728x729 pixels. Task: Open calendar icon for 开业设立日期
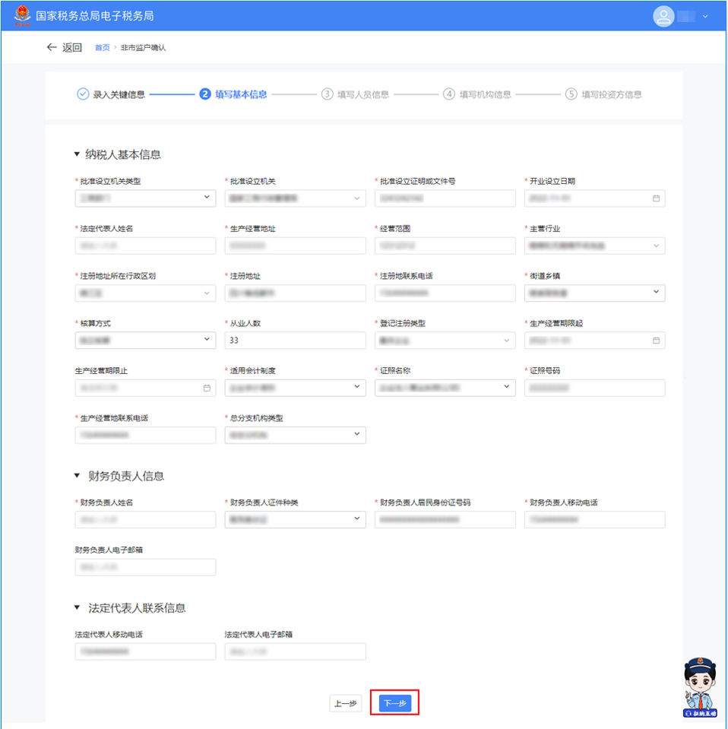tap(656, 198)
